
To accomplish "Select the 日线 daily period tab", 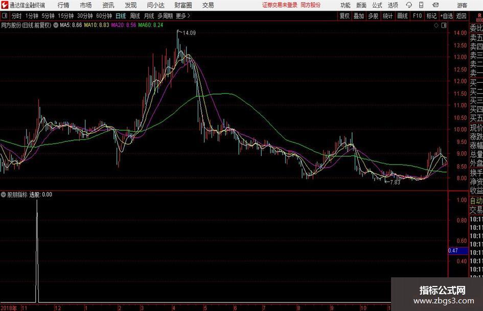I will (x=121, y=16).
